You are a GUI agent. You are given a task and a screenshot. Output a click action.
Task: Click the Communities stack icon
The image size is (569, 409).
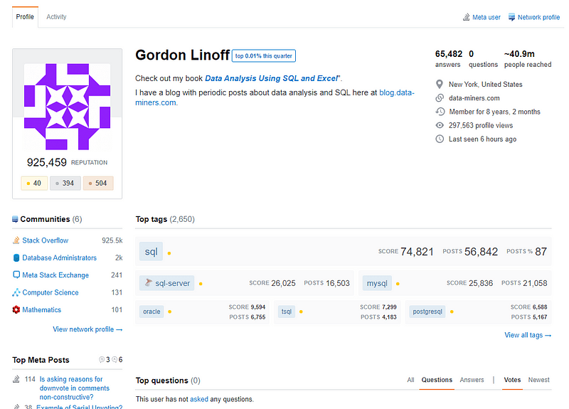click(15, 219)
